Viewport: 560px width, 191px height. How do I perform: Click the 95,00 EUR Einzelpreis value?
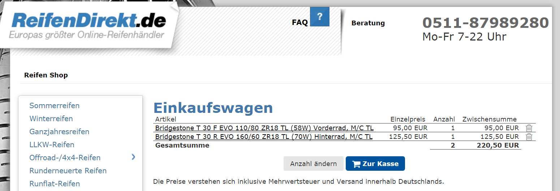pos(410,128)
